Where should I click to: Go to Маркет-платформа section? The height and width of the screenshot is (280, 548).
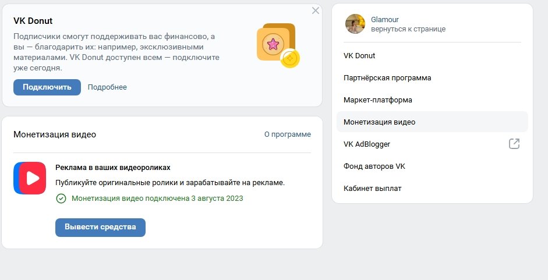[378, 100]
